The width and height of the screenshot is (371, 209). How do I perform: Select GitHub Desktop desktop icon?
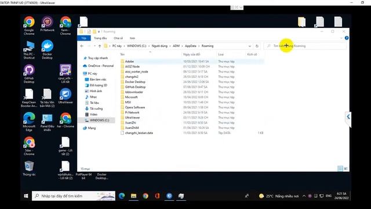pyautogui.click(x=29, y=74)
